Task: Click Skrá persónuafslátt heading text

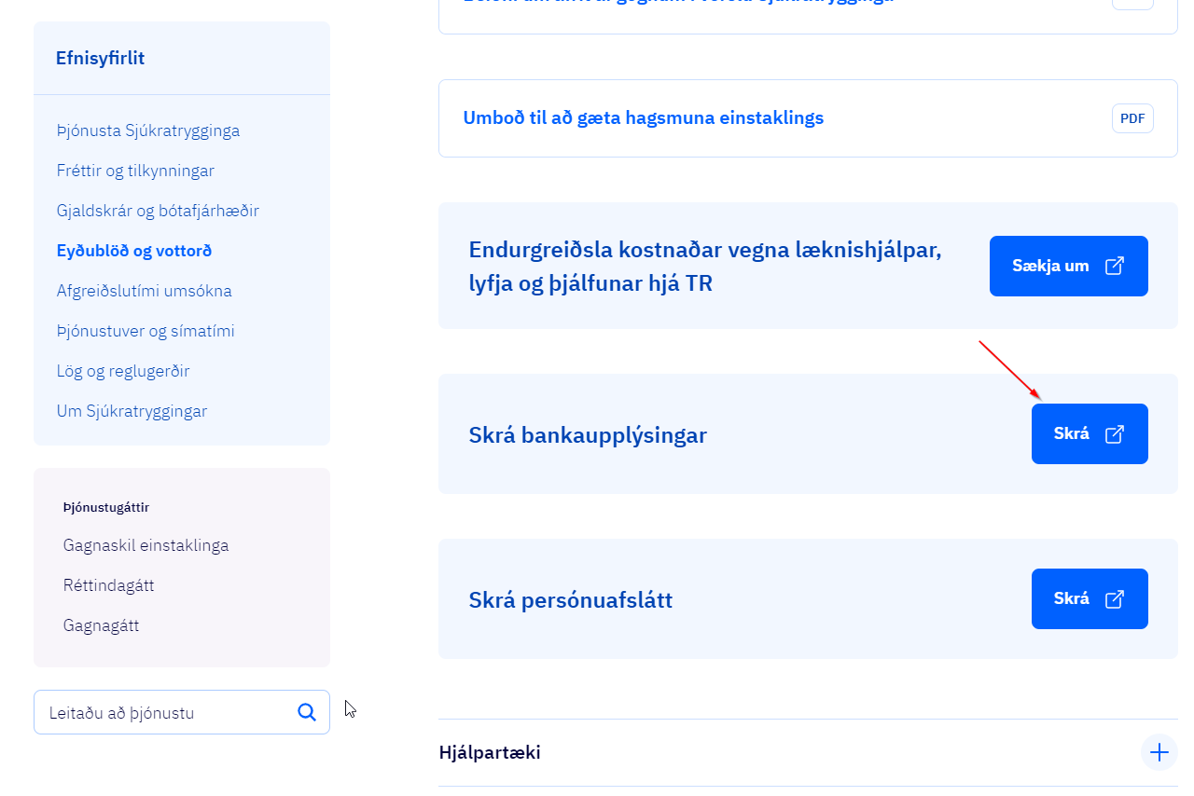Action: (570, 599)
